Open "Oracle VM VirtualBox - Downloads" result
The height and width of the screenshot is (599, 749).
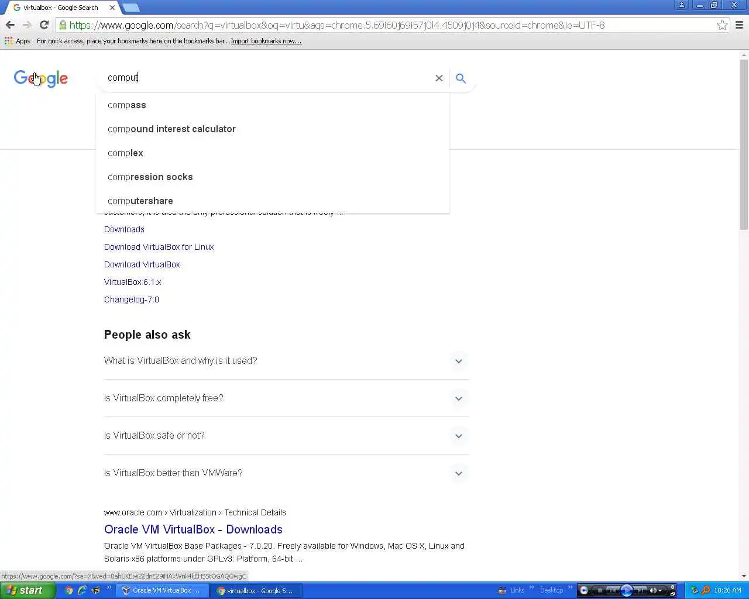click(x=193, y=529)
